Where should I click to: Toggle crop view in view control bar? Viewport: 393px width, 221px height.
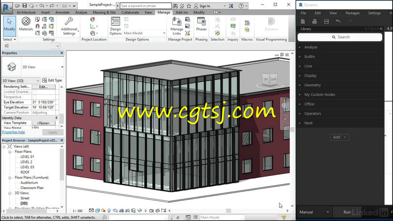pyautogui.click(x=121, y=211)
